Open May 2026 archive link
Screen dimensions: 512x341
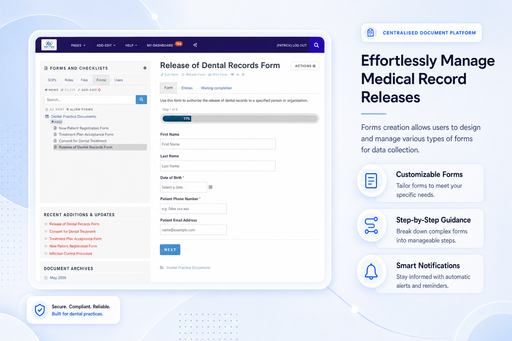(58, 278)
